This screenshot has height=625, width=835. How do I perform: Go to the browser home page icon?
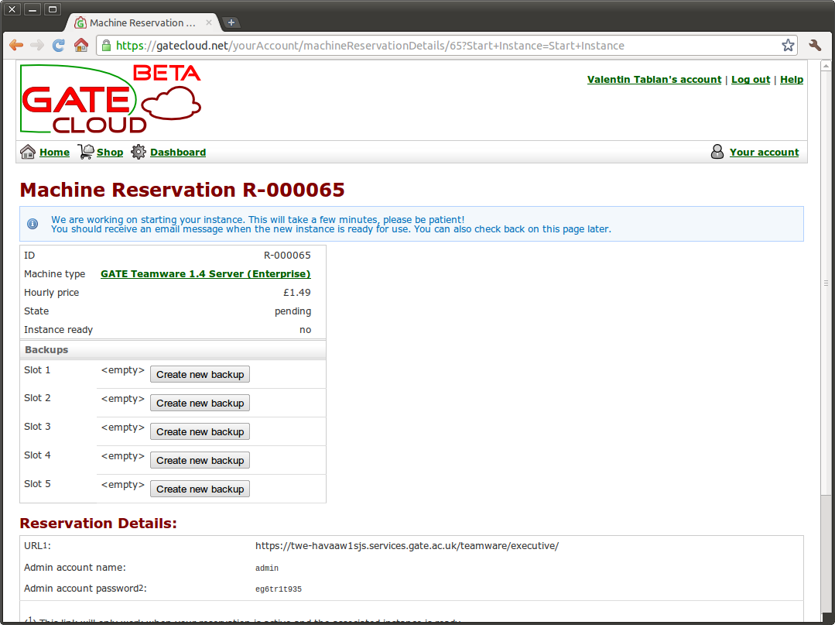pos(81,45)
